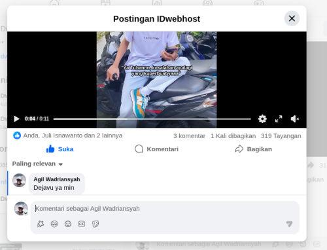This screenshot has width=327, height=250.
Task: Click the Komentari button
Action: [156, 149]
